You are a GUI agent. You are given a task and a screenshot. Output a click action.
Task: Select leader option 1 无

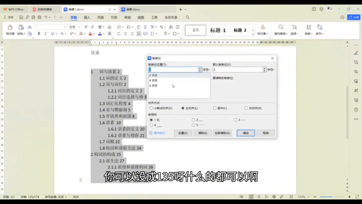click(x=151, y=120)
